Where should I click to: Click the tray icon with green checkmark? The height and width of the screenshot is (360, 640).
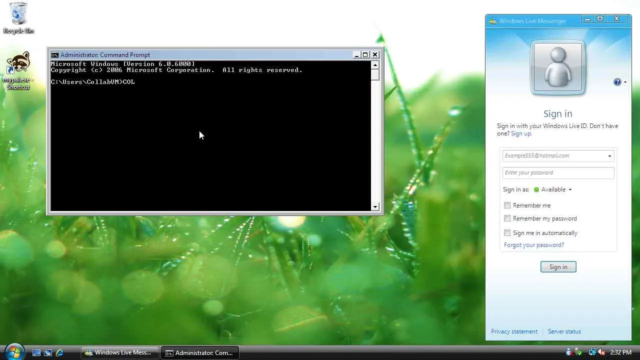pyautogui.click(x=578, y=352)
